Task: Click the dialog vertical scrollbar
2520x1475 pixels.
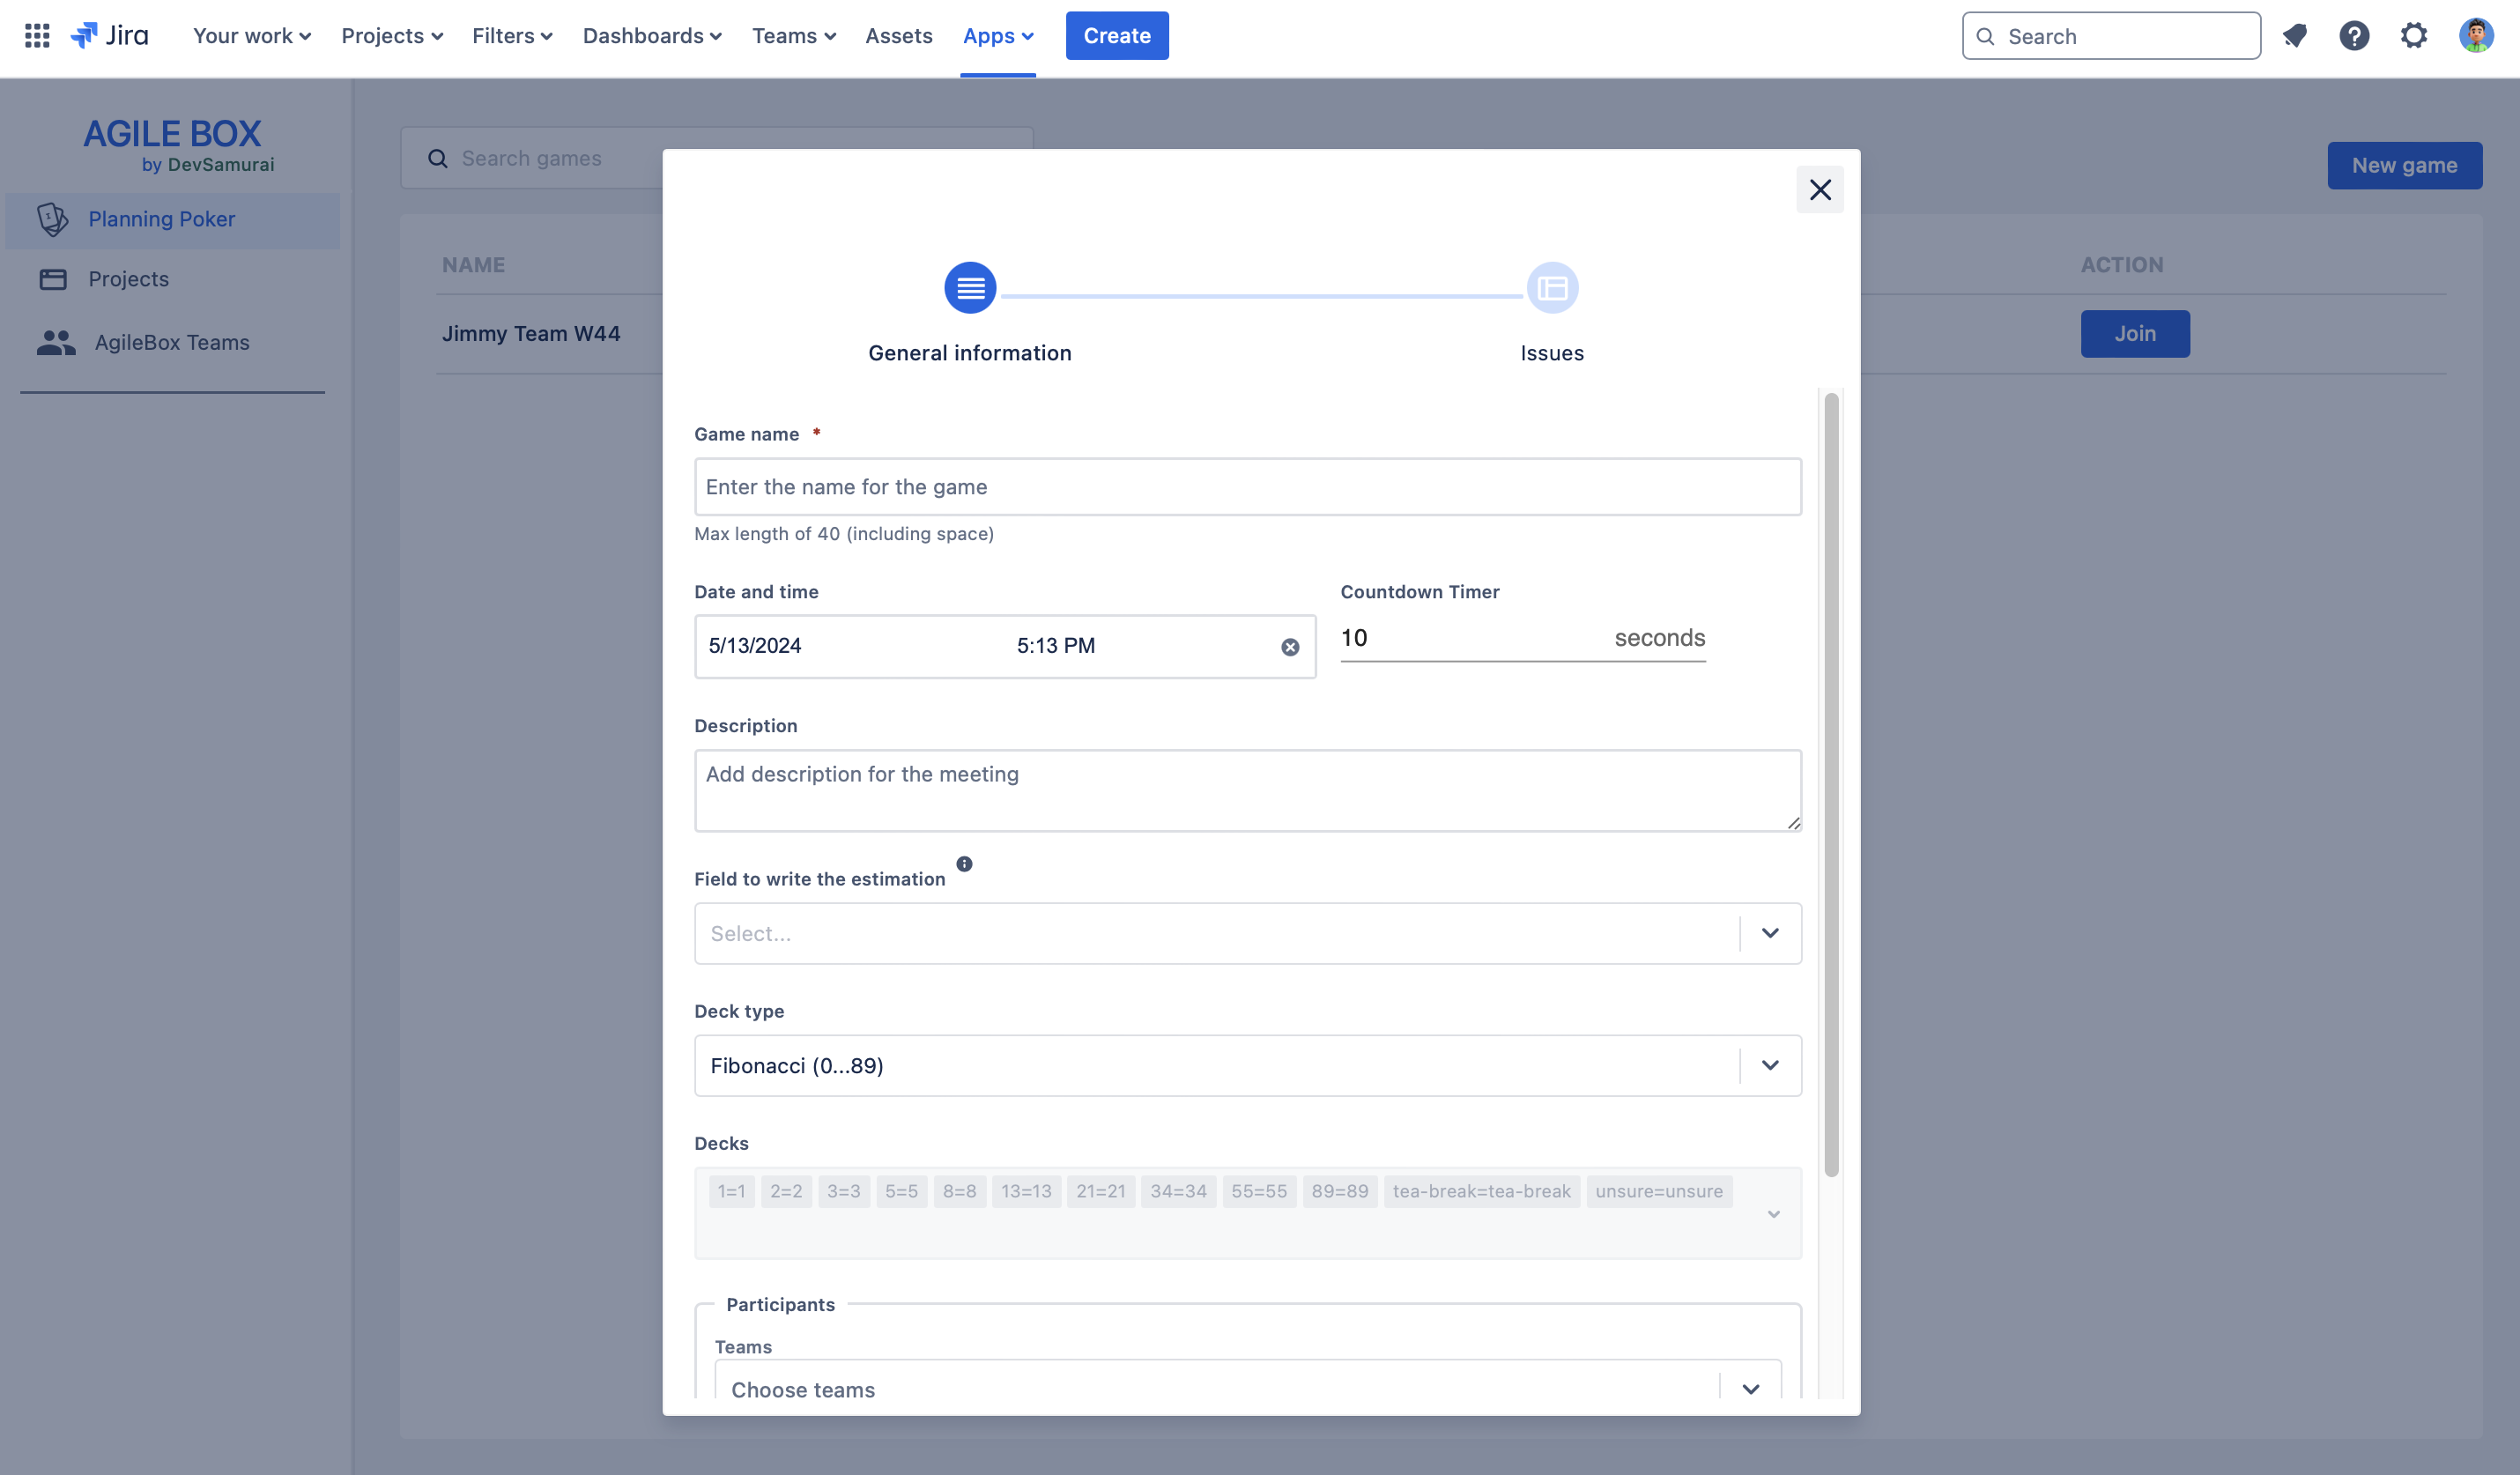Action: 1831,785
